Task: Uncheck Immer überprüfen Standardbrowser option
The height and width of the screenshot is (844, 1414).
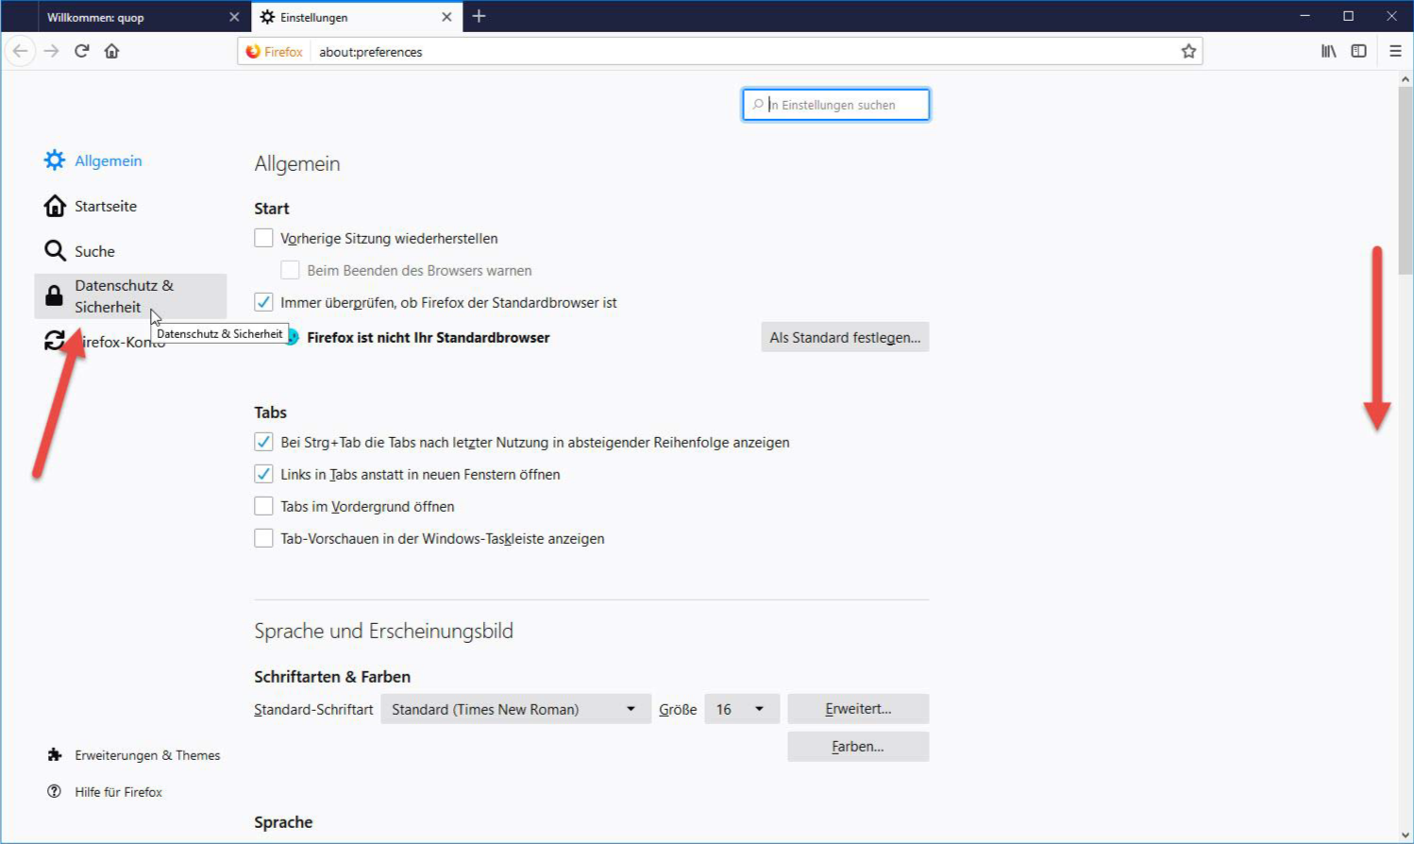Action: point(263,302)
